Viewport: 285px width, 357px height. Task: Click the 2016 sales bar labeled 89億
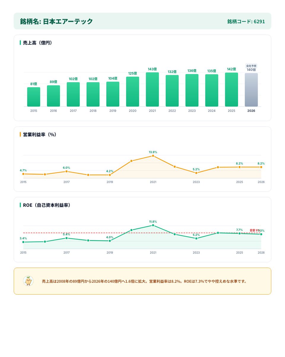pyautogui.click(x=53, y=96)
